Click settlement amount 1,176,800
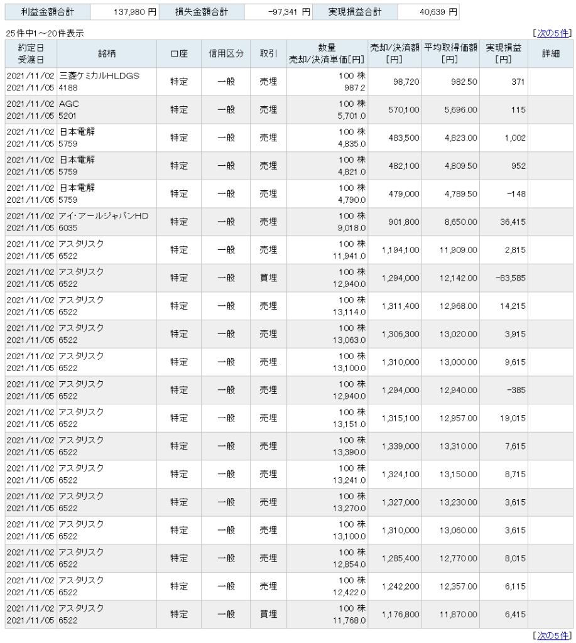 [400, 614]
